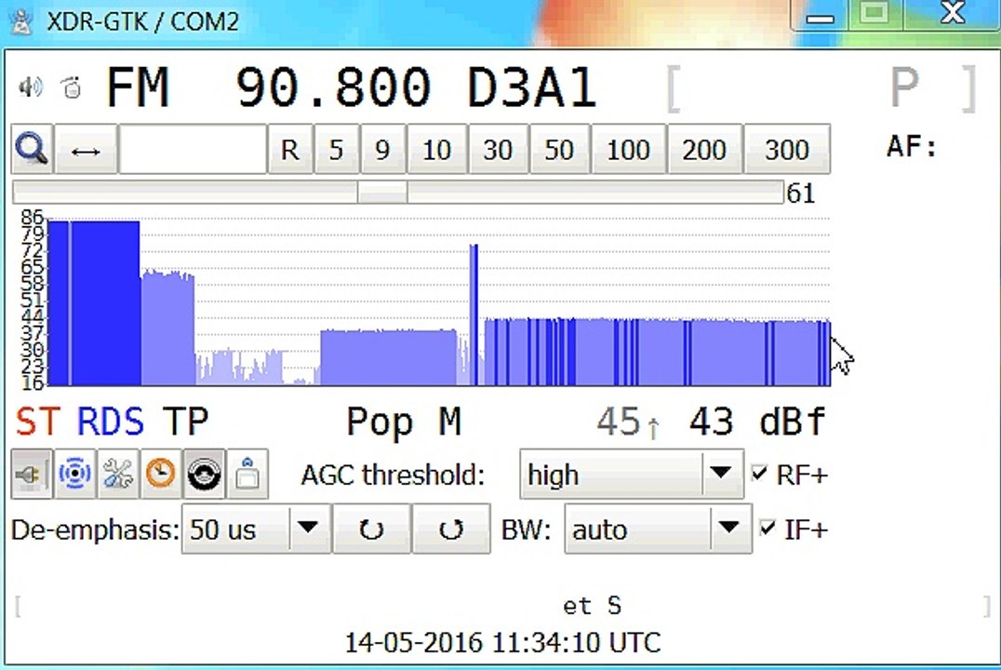Click the connect plug icon
The image size is (1001, 670).
tap(32, 474)
